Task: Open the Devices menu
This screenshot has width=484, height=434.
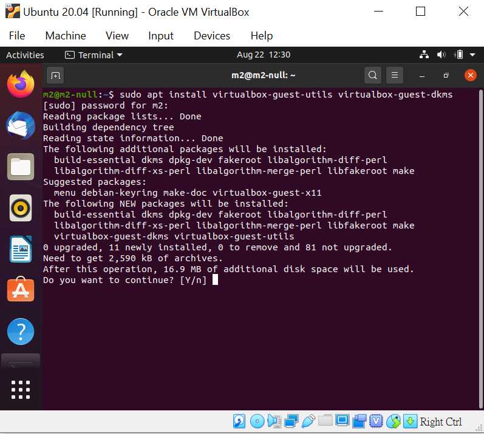Action: coord(212,36)
